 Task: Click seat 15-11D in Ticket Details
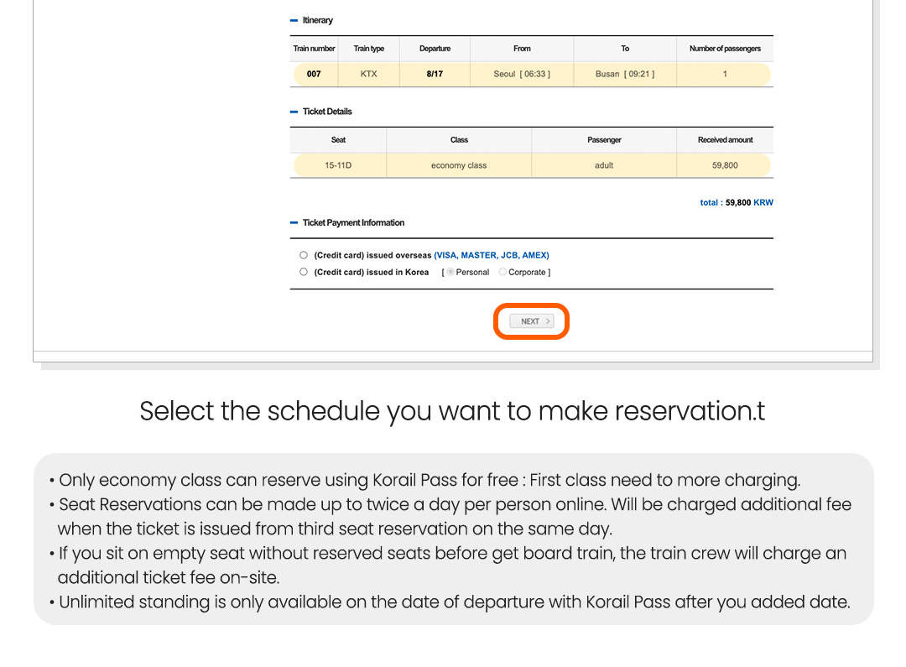338,165
